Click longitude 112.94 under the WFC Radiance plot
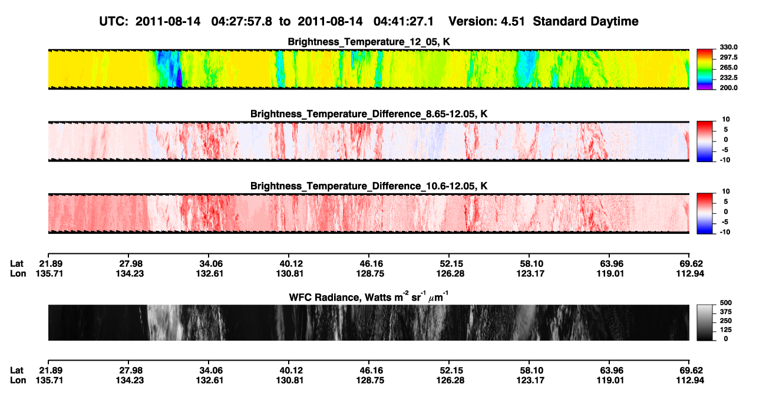 pyautogui.click(x=692, y=379)
